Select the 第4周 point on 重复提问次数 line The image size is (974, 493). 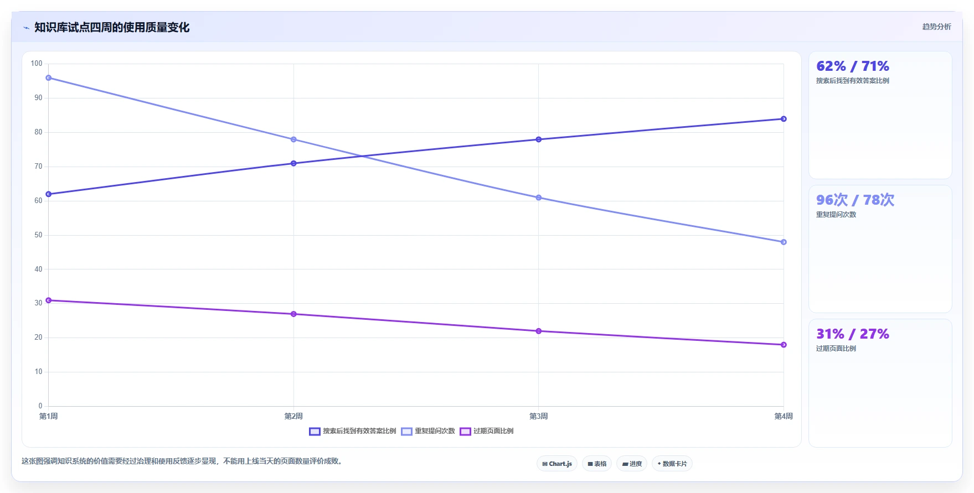tap(784, 242)
